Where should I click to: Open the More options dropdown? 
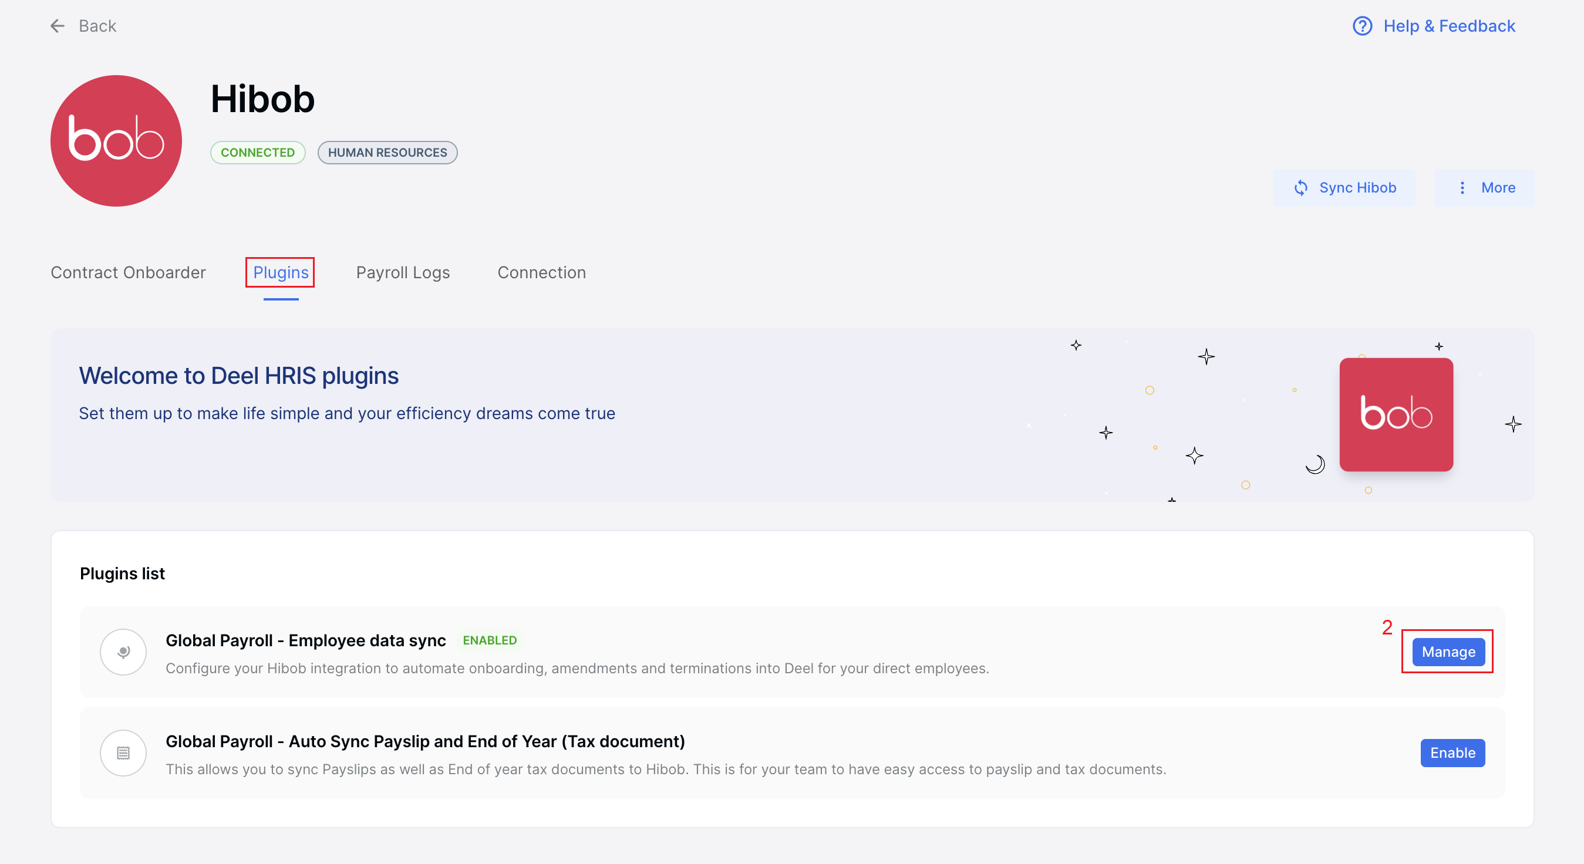[x=1484, y=188]
